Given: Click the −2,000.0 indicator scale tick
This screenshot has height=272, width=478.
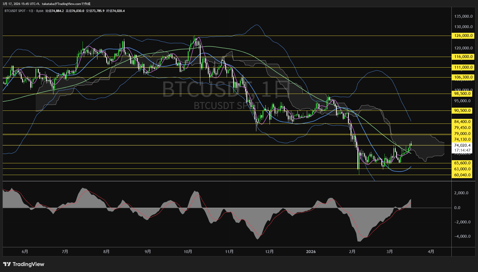Looking at the screenshot, I should [462, 222].
